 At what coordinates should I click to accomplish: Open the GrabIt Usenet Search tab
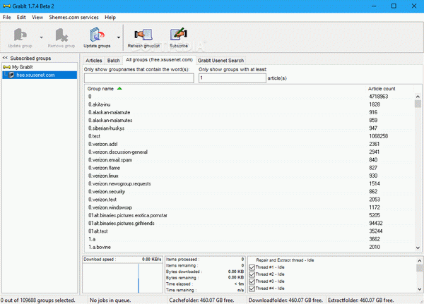[x=220, y=61]
